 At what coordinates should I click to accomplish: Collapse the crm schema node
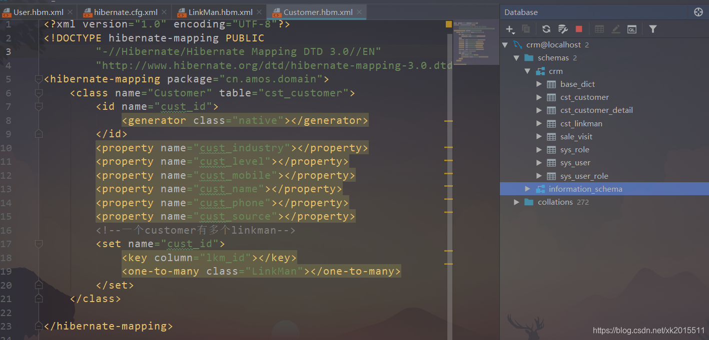click(x=527, y=71)
